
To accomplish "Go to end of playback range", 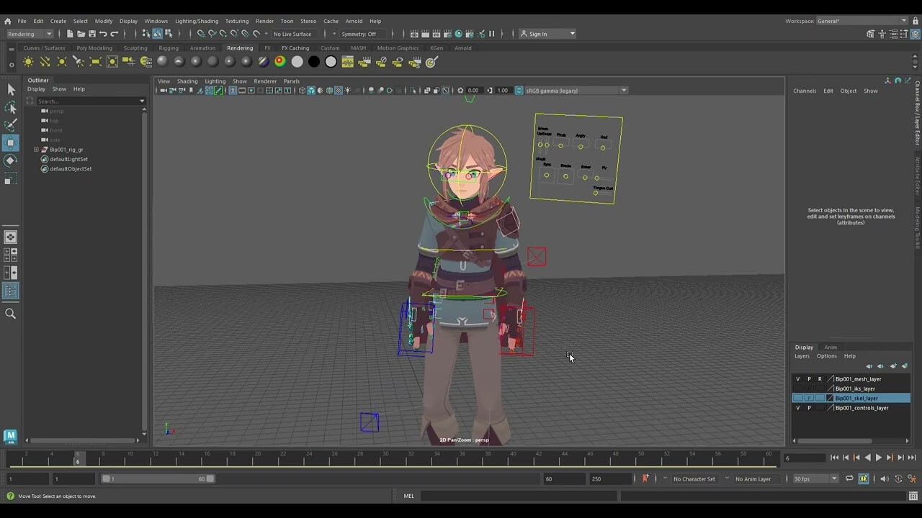I will 911,458.
